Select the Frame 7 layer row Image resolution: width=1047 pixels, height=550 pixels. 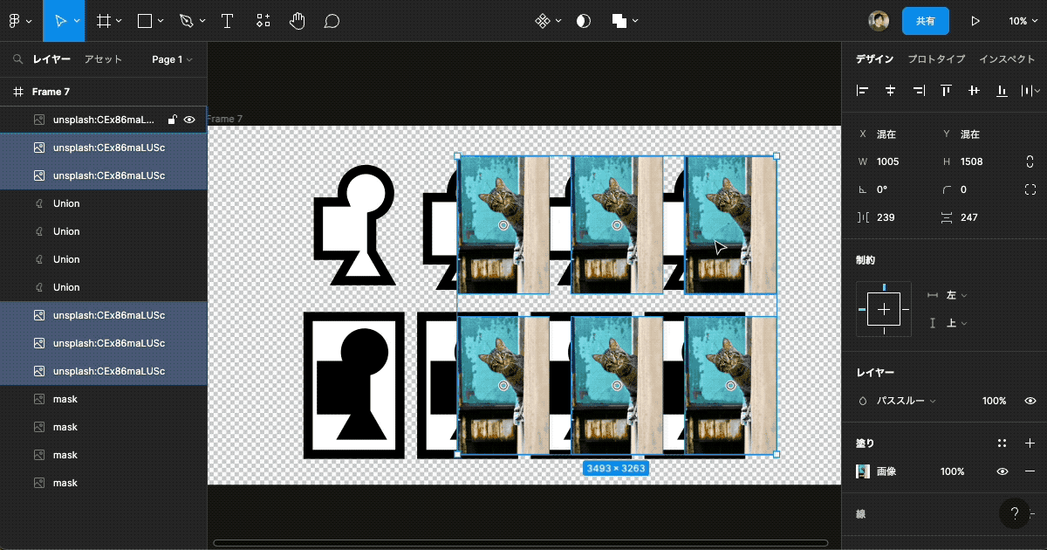click(103, 92)
